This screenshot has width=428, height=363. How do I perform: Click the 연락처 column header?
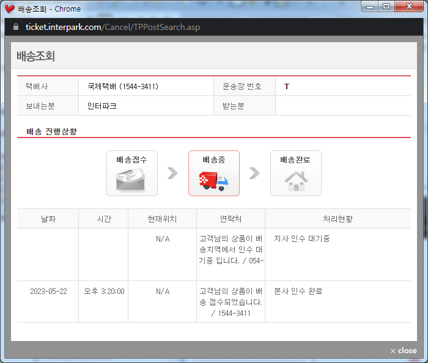click(x=231, y=219)
